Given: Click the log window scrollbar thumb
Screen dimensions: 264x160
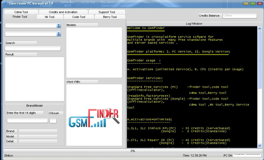Looking at the screenshot, I should pos(259,59).
